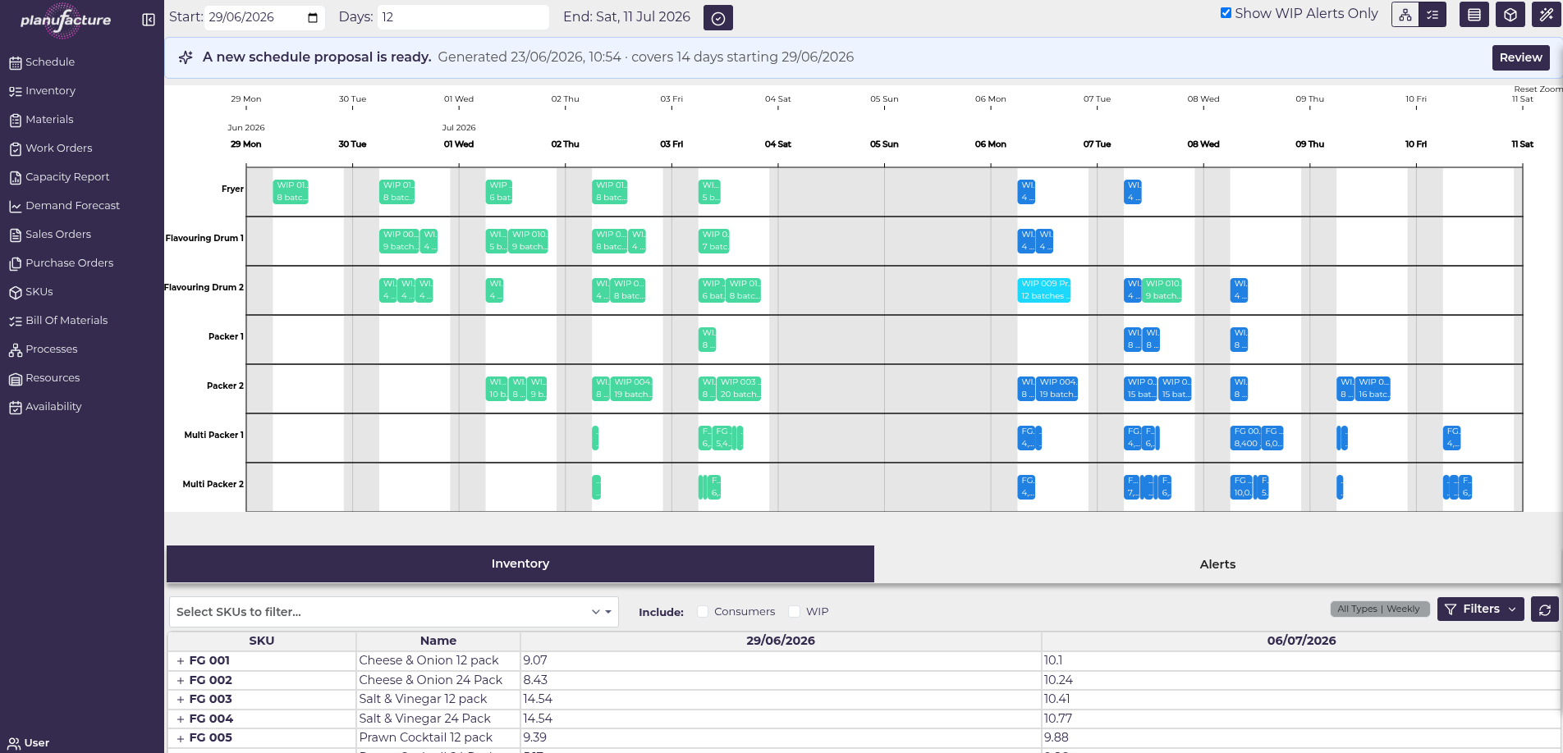Viewport: 1563px width, 753px height.
Task: Click the Days input field
Action: pos(463,17)
